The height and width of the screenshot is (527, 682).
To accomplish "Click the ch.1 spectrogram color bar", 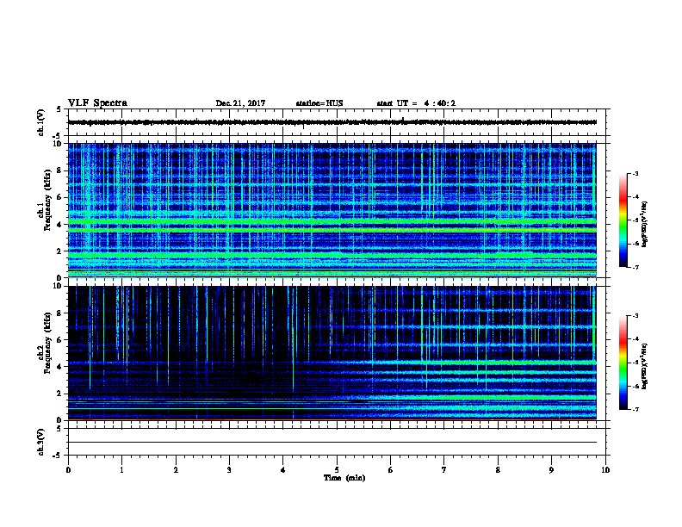I will click(623, 220).
